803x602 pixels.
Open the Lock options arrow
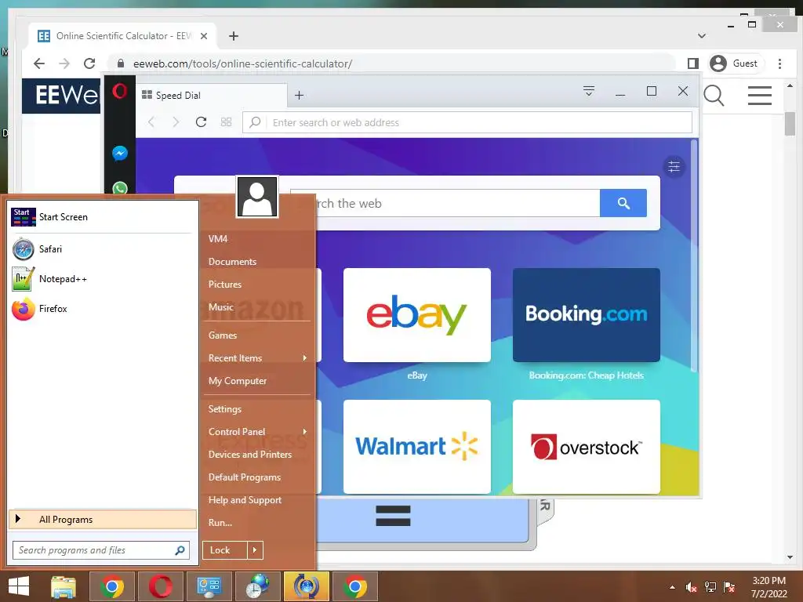coord(255,550)
